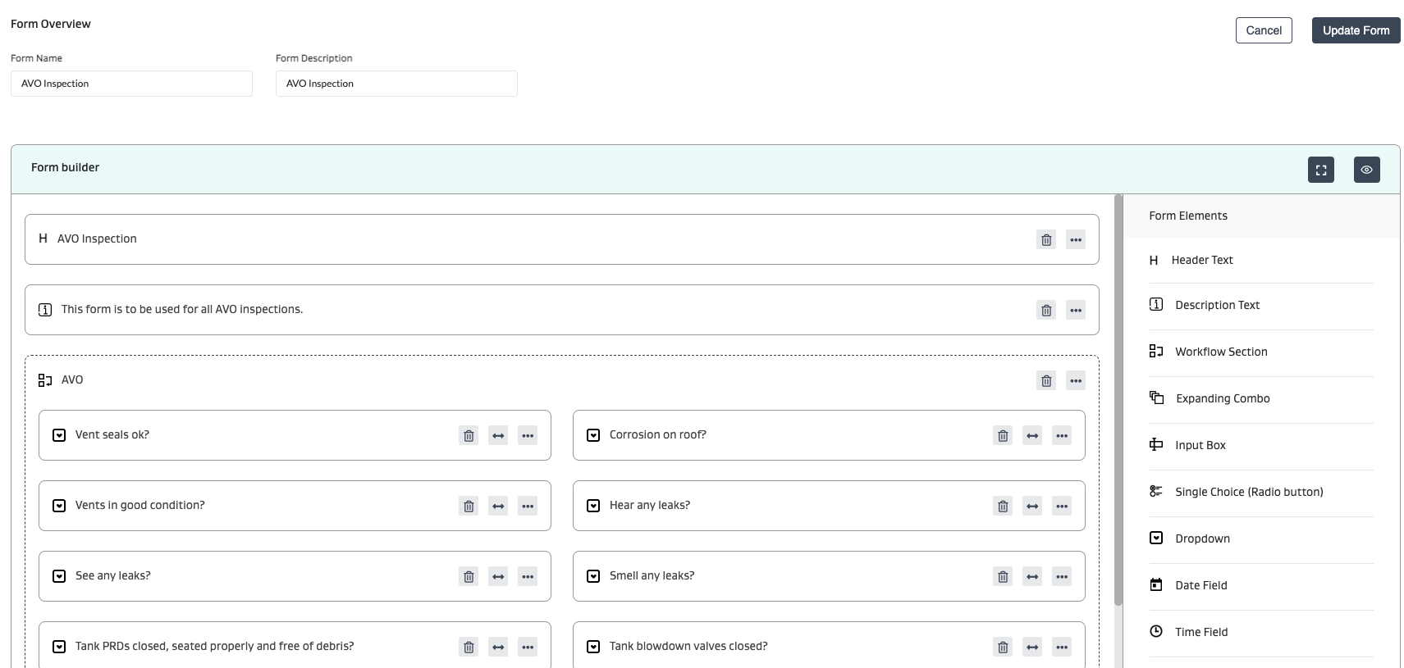This screenshot has width=1404, height=668.
Task: Click the form builder vertical scrollbar
Action: point(1118,400)
